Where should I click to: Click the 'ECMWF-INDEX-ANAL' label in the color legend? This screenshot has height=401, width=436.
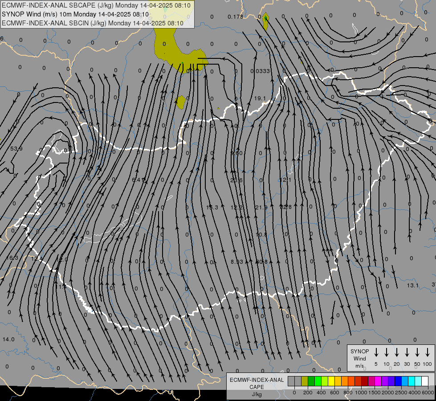pyautogui.click(x=257, y=380)
